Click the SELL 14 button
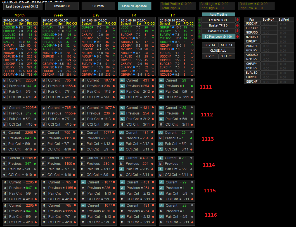This screenshot has height=227, width=296. [227, 45]
